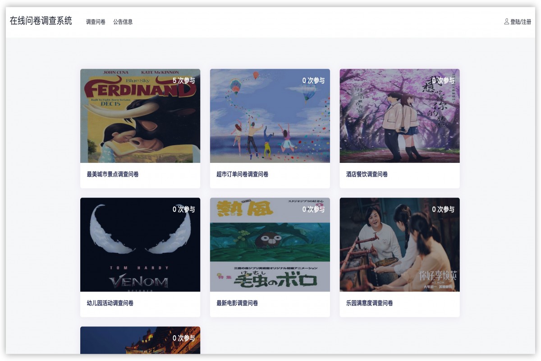Open the 超市订单问卷调查问卷 survey link
Screen dimensions: 541x361
(242, 174)
